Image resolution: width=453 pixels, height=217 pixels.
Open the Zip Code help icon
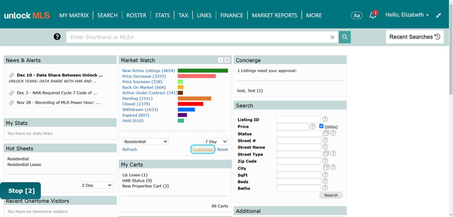click(325, 161)
